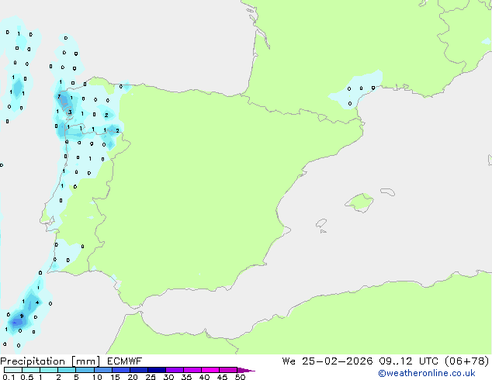Click the above-50 mm legend arrow tip
The width and height of the screenshot is (492, 380).
point(246,370)
